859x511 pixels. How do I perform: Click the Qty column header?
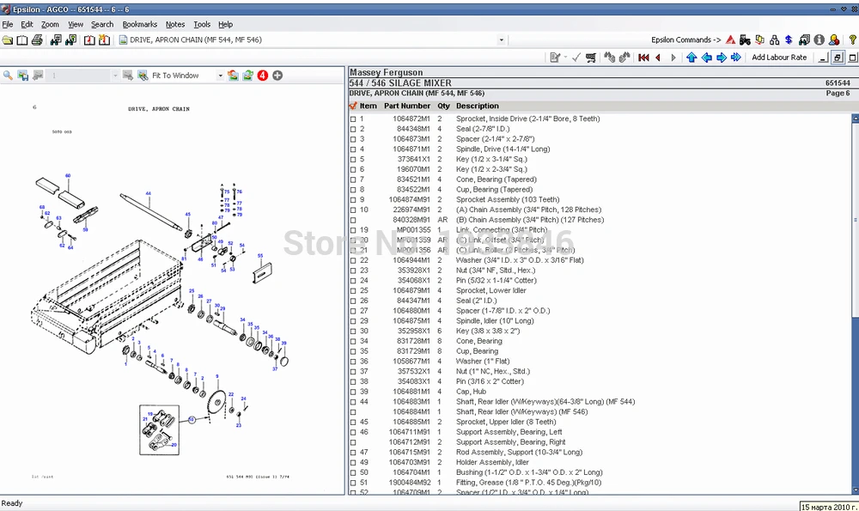click(443, 106)
